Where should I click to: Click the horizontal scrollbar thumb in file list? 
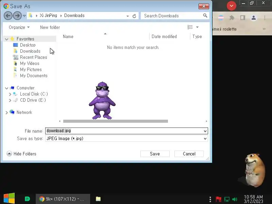pyautogui.click(x=116, y=121)
